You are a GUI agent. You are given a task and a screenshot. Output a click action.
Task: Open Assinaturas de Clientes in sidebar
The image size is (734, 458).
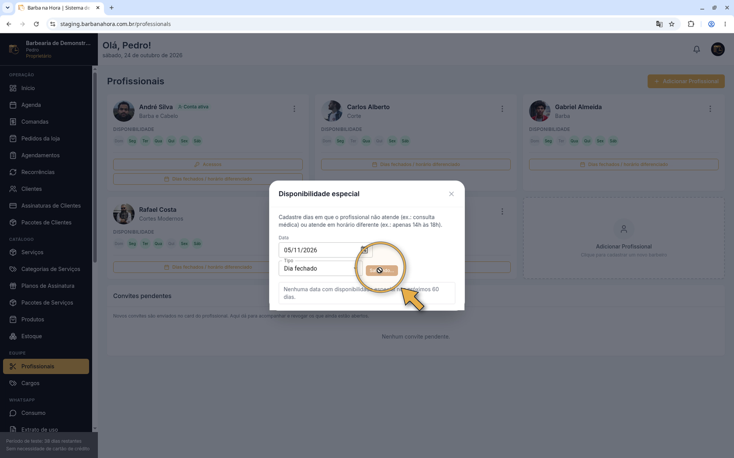[x=46, y=206]
